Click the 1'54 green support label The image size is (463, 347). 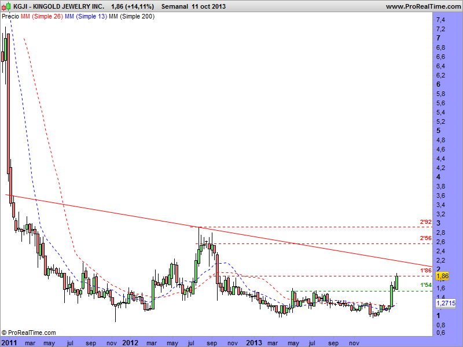[x=426, y=285]
